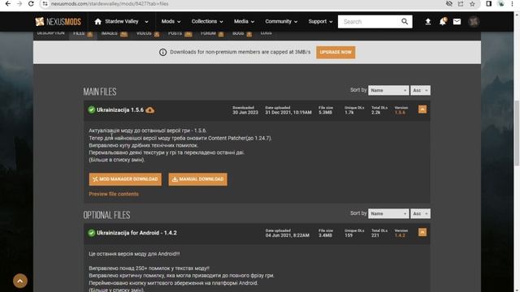
Task: Switch to the Files tab
Action: coord(83,33)
